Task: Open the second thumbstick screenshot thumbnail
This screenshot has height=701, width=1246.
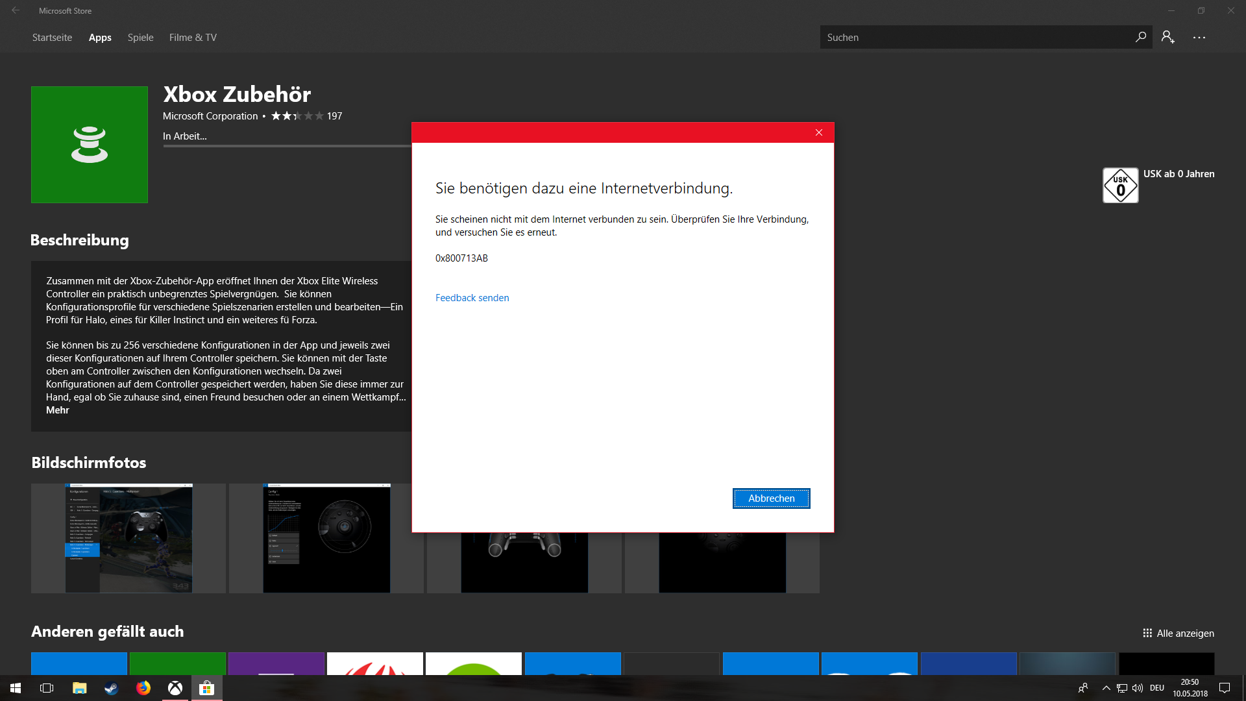Action: coord(326,538)
